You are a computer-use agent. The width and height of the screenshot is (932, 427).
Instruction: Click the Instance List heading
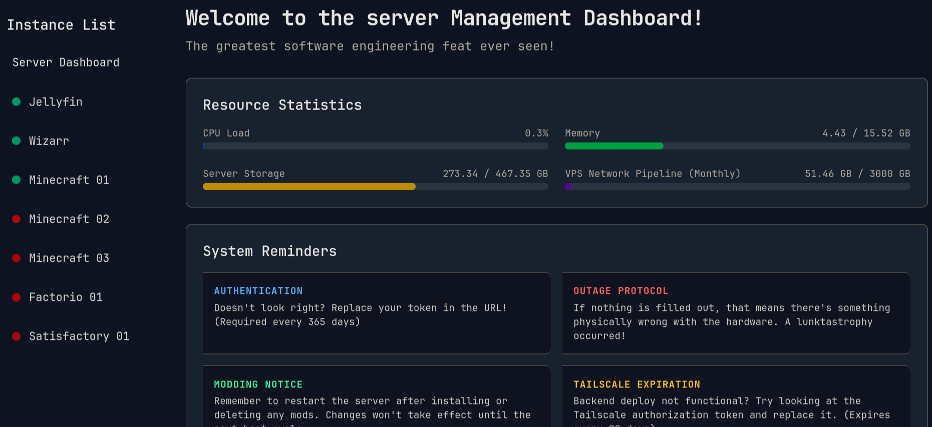(61, 25)
